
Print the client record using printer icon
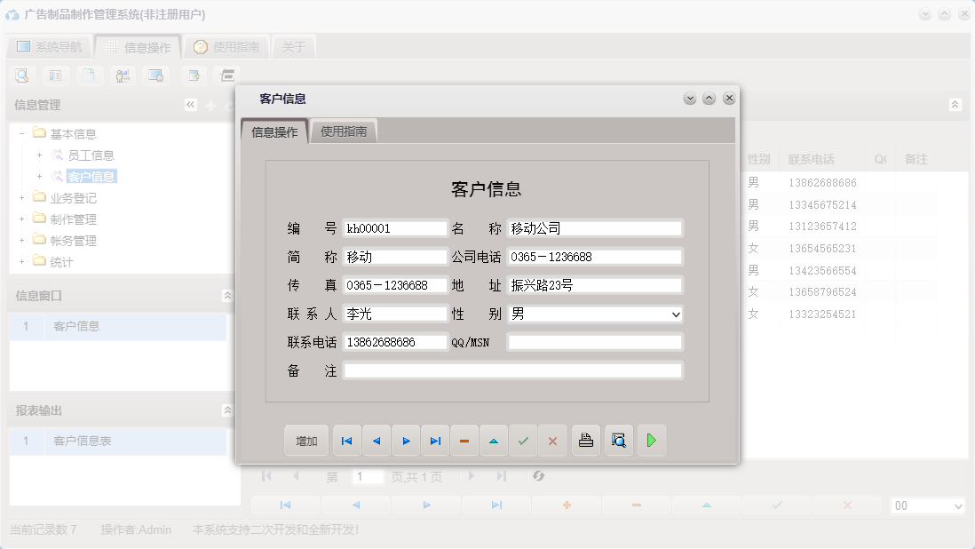tap(585, 440)
